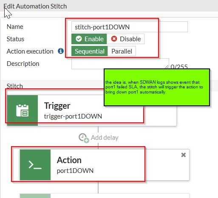Remove the port1DOWN action with X
The image size is (218, 198).
pos(184,155)
